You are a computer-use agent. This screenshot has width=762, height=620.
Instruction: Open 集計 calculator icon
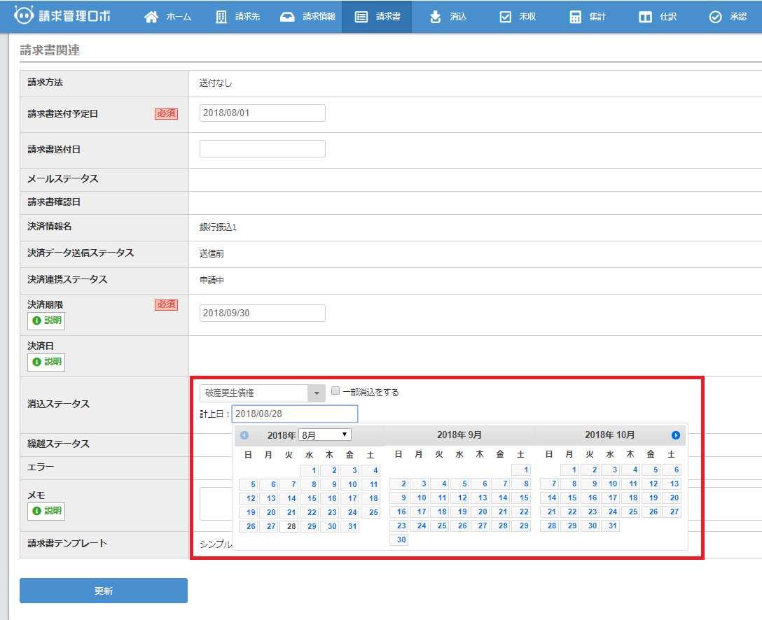point(576,17)
